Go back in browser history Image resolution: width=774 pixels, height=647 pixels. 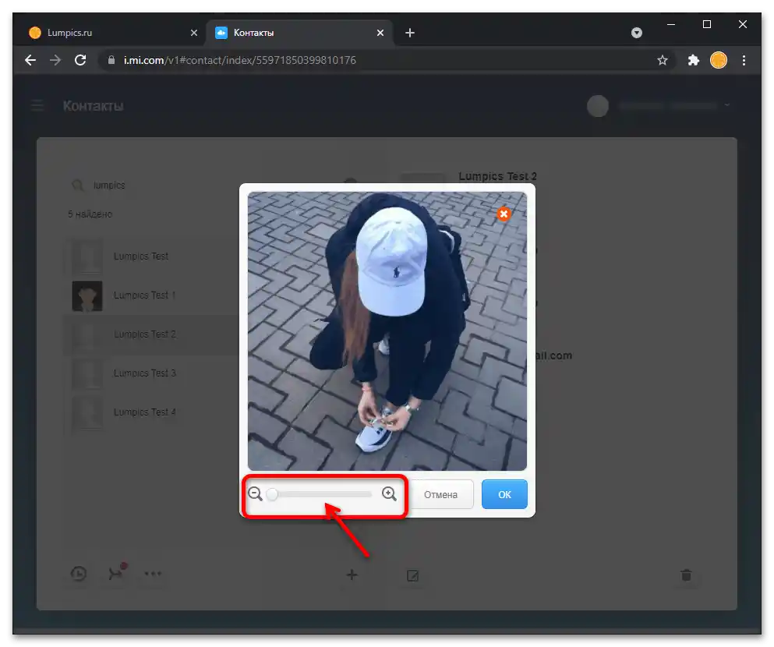point(30,60)
